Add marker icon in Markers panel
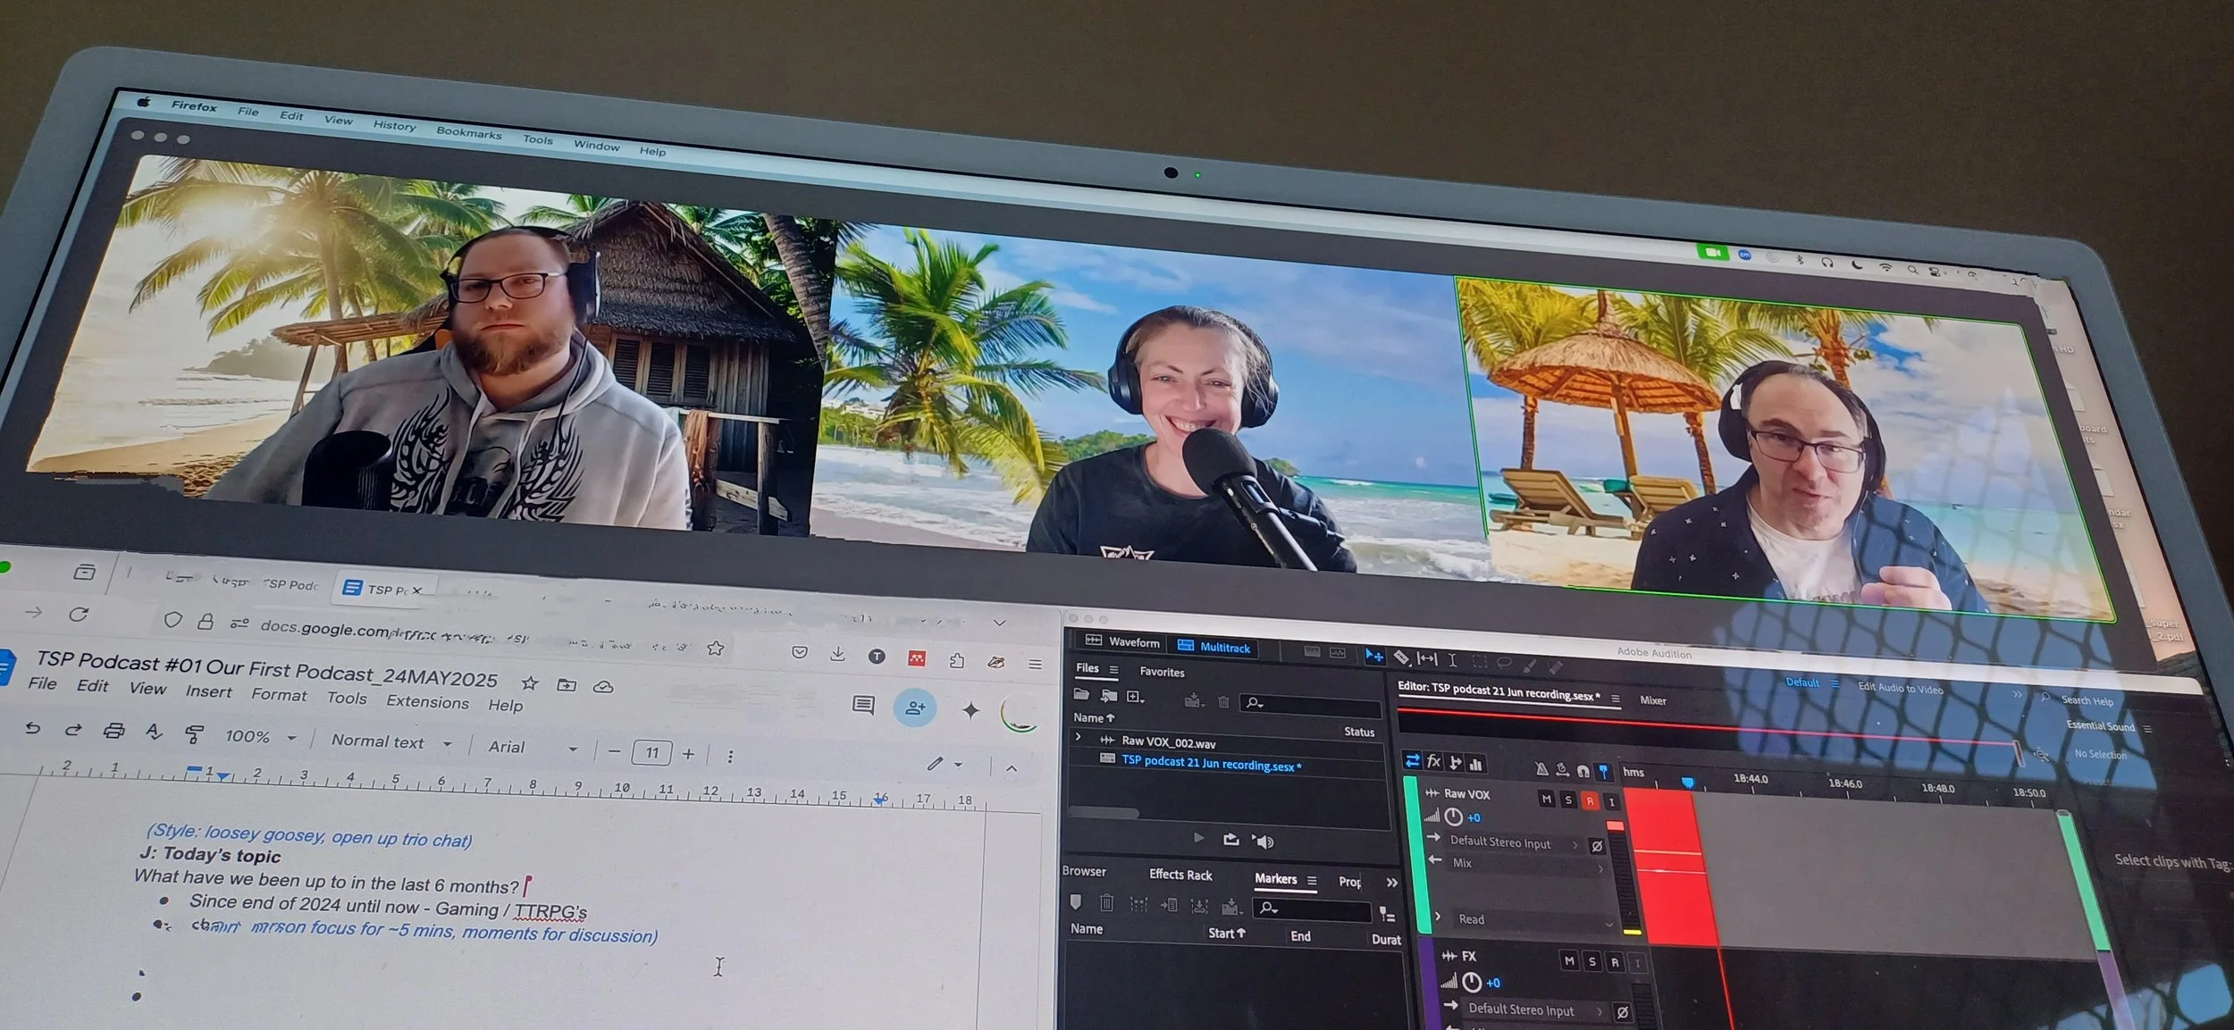Viewport: 2234px width, 1030px height. tap(1076, 901)
